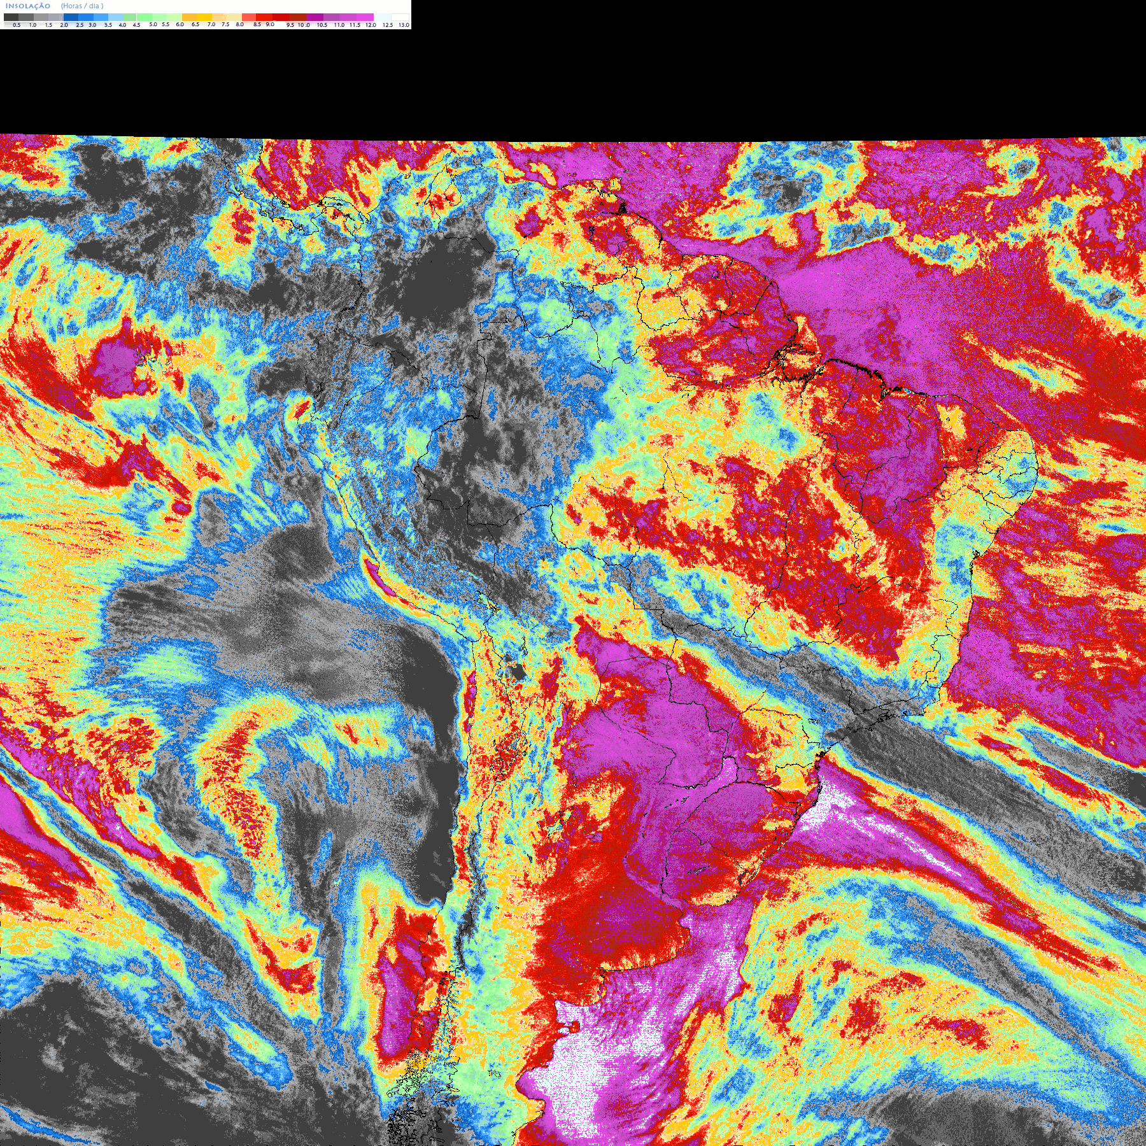Click the 'INSOLAÇÃO' legend title

[x=28, y=6]
